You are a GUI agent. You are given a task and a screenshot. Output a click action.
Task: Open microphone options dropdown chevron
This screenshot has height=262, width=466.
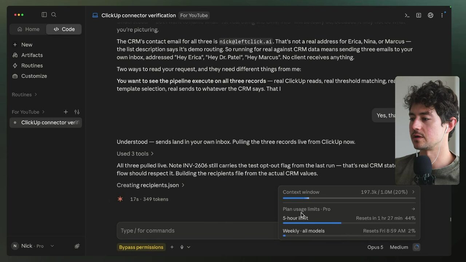click(x=189, y=247)
